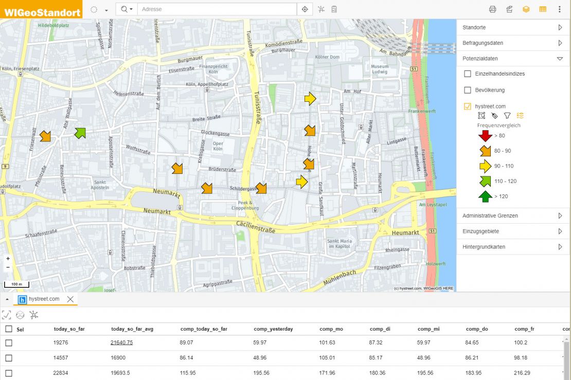This screenshot has height=380, width=571.
Task: Select the row with today_so_far 14557
Action: coord(9,358)
